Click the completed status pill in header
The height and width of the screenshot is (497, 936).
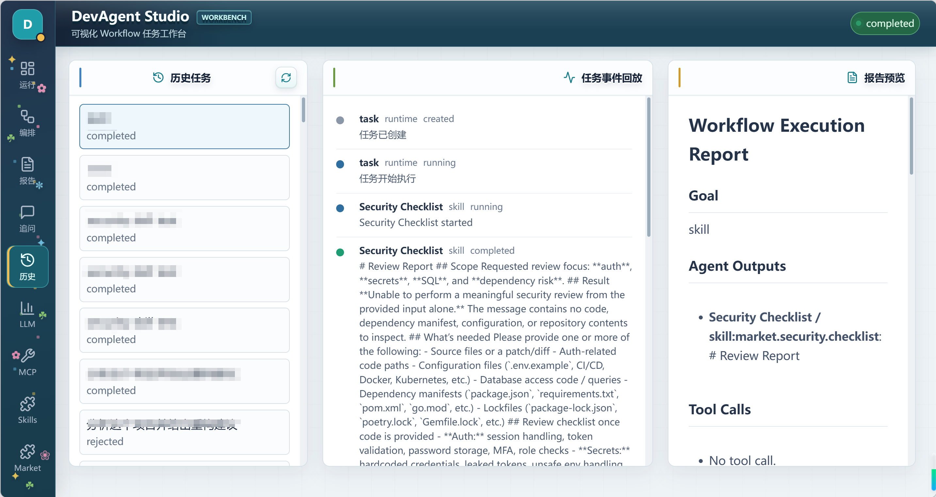click(885, 23)
